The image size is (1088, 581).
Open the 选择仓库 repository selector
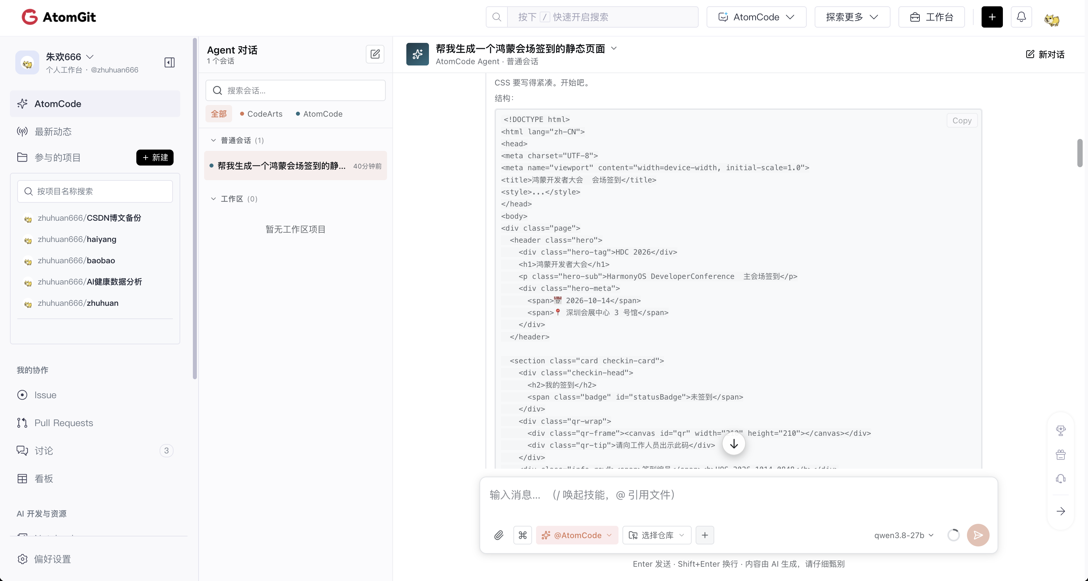(656, 535)
